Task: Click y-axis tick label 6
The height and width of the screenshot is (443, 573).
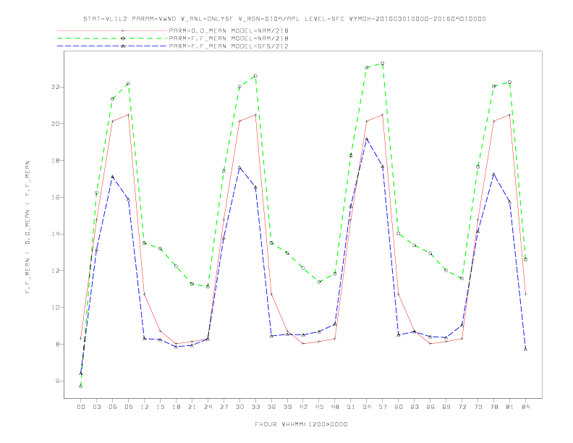Action: 57,381
